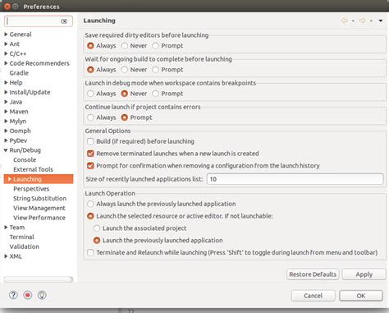Screen dimensions: 389x313
Task: Uncheck Prompt for confirmation when removing configuration
Action: [x=90, y=166]
